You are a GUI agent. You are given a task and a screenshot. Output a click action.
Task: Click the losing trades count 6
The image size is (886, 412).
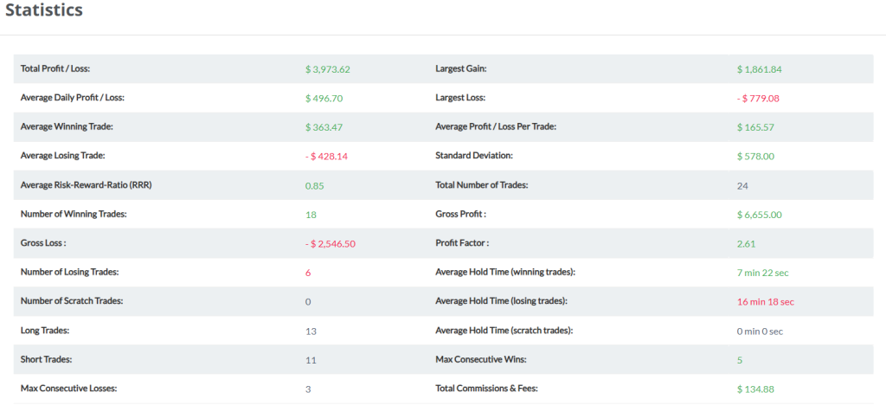(x=308, y=273)
